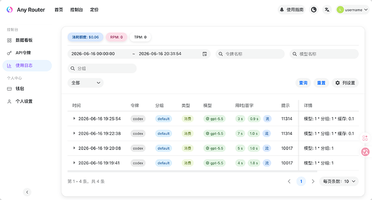Click the pink grid floating widget icon
Image resolution: width=372 pixels, height=200 pixels.
click(365, 138)
